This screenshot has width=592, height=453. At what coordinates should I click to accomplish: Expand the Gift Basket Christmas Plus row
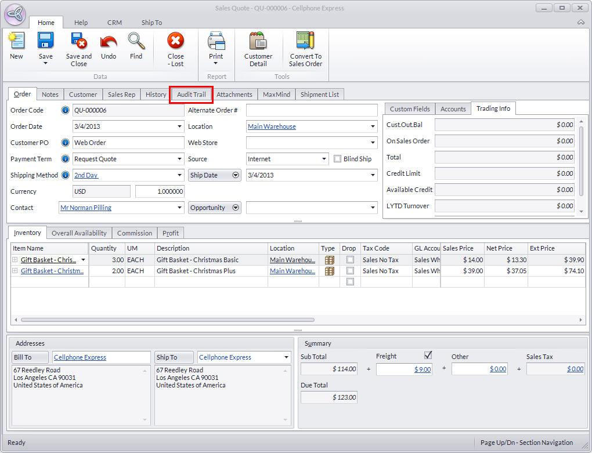point(15,271)
